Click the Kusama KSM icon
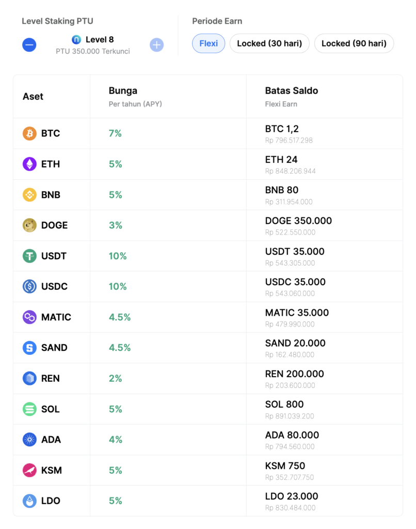 point(29,470)
